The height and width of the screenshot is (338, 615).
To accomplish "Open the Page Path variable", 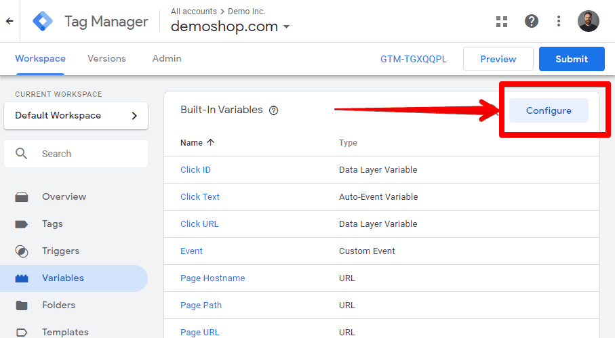I will pyautogui.click(x=201, y=305).
